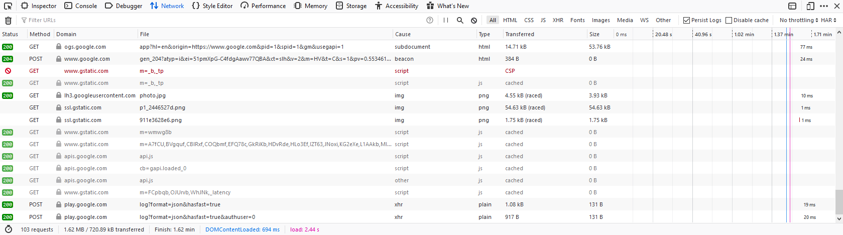Click the filter help question mark icon
The height and width of the screenshot is (235, 843).
(x=430, y=21)
